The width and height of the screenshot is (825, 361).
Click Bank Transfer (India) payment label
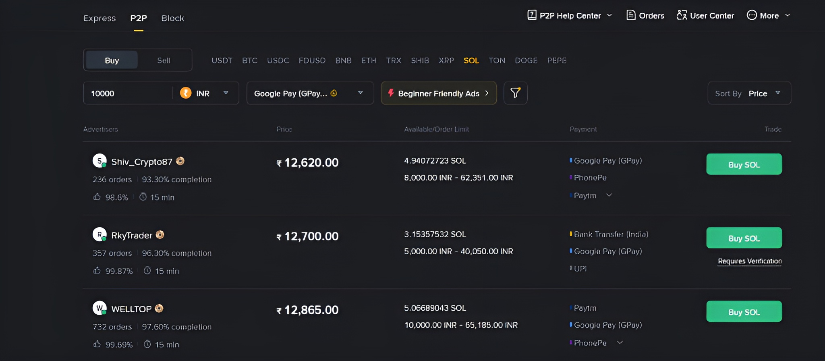611,234
